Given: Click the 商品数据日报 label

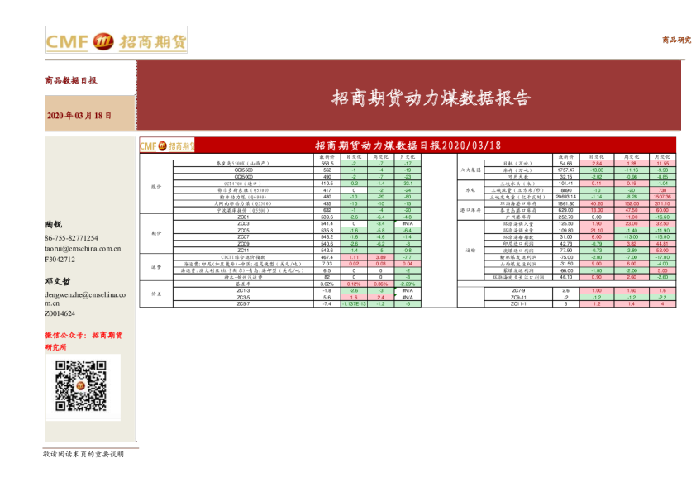Looking at the screenshot, I should 71,81.
